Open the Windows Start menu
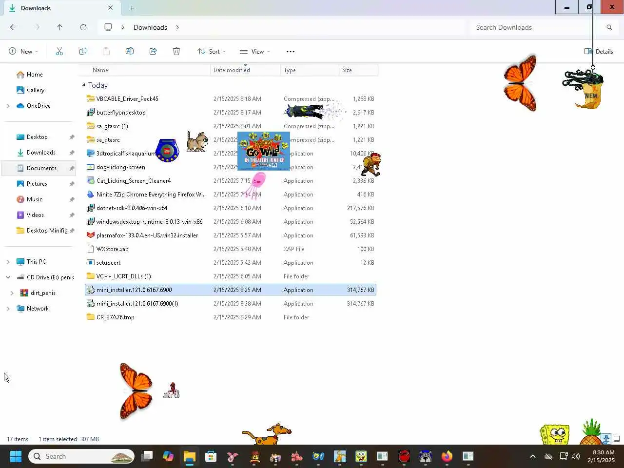Screen dimensions: 624x468 16,456
